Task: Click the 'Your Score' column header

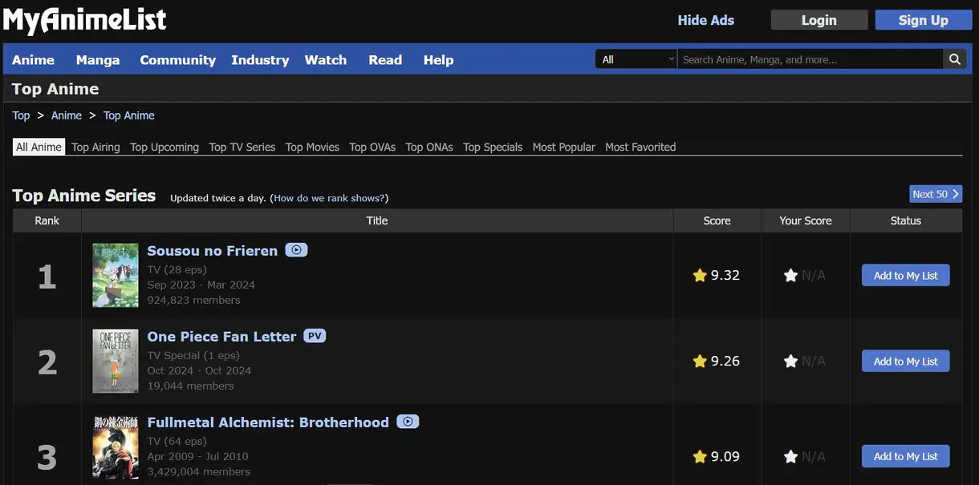Action: coord(806,220)
